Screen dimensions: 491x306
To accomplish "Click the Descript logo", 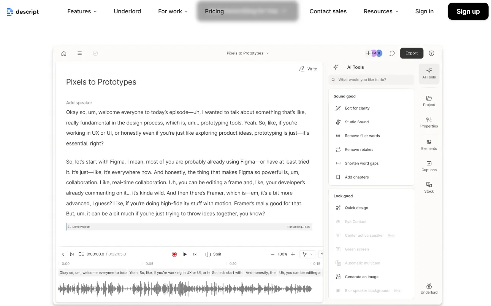I will point(23,12).
